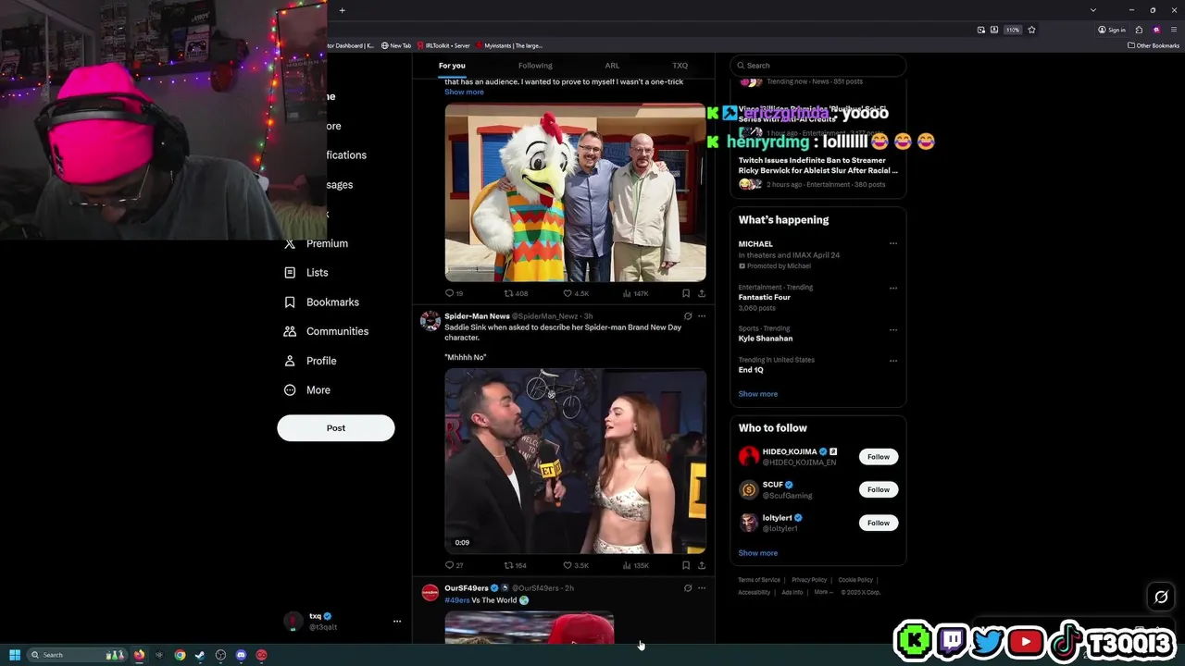The image size is (1185, 666).
Task: Open Lists in the sidebar
Action: pos(306,273)
